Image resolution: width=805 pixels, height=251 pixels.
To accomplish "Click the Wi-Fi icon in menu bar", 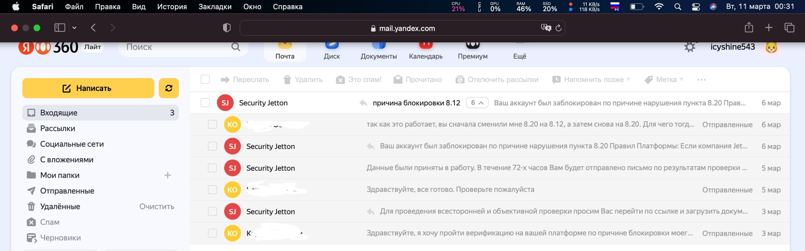I will pos(658,7).
